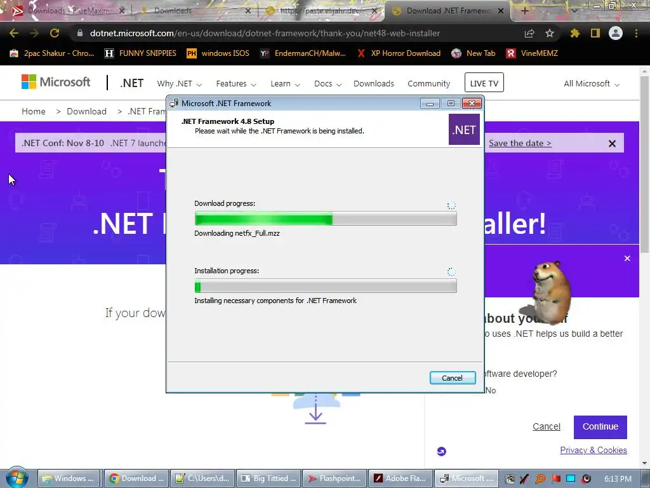This screenshot has height=488, width=650.
Task: Open the Chrome profile avatar
Action: [x=616, y=33]
